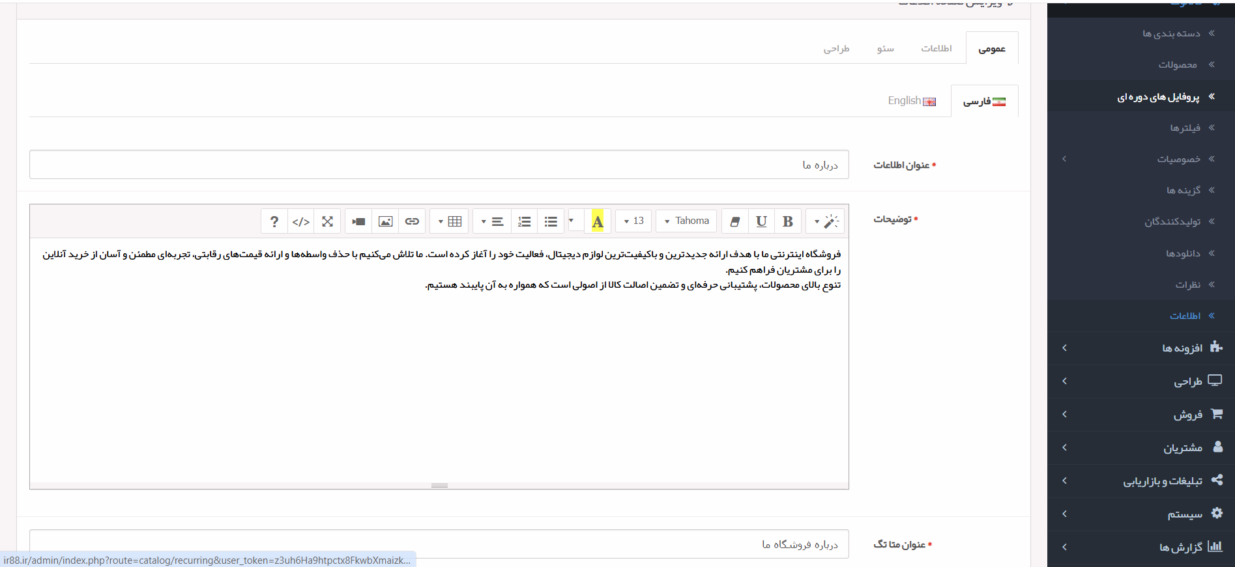1235x567 pixels.
Task: Insert a video with the video icon
Action: pyautogui.click(x=358, y=221)
